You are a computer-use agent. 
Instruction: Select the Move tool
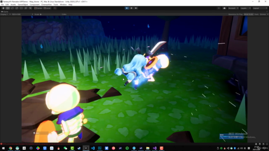pos(8,8)
